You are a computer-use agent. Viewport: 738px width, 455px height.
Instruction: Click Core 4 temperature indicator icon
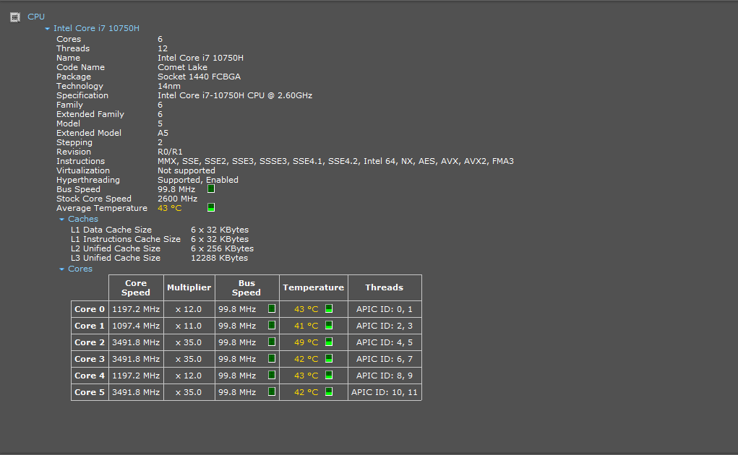coord(329,375)
